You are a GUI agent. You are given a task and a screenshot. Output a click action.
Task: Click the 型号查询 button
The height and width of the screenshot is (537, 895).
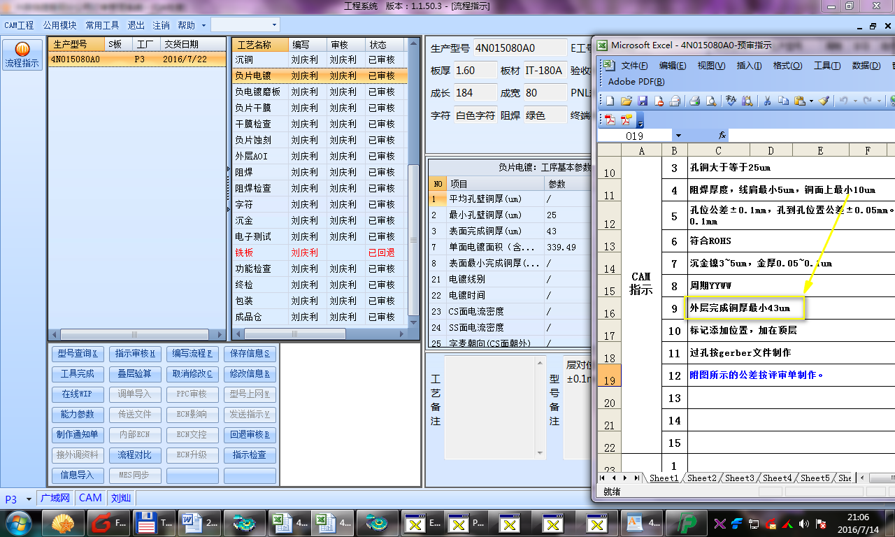pyautogui.click(x=78, y=354)
